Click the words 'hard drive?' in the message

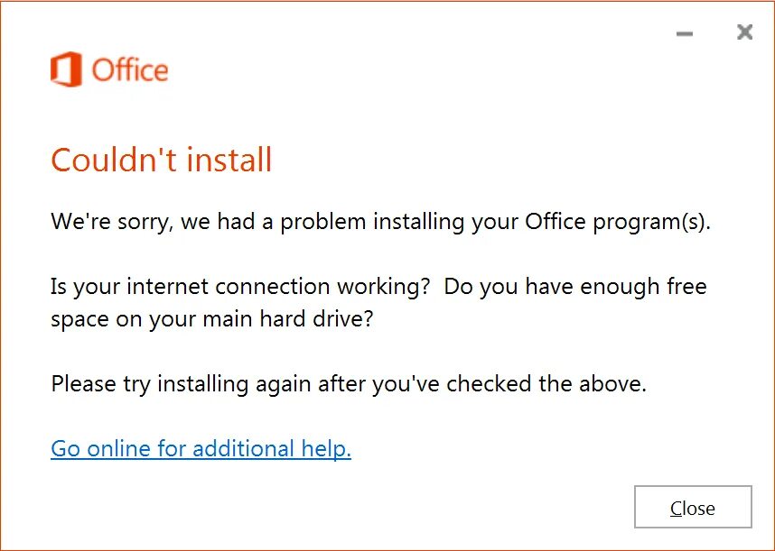pos(316,319)
